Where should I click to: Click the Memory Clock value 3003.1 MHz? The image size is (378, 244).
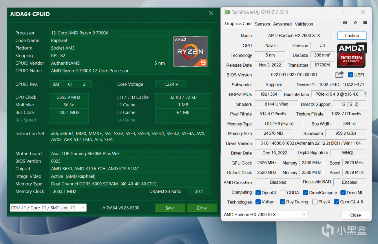(64, 192)
